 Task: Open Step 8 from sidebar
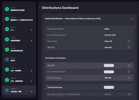[x=19, y=80]
